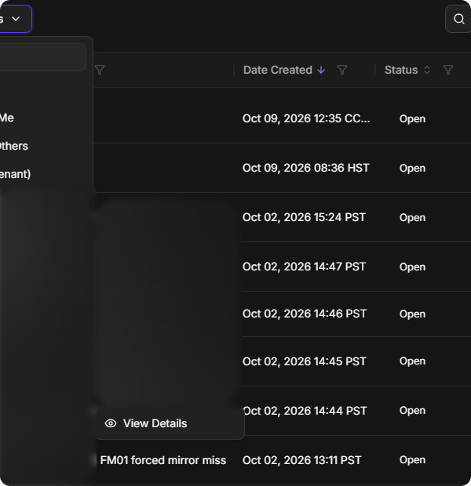Sort by the Status column arrows

pyautogui.click(x=427, y=70)
